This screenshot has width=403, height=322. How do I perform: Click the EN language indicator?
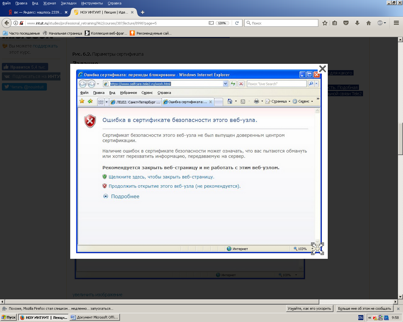tap(360, 318)
